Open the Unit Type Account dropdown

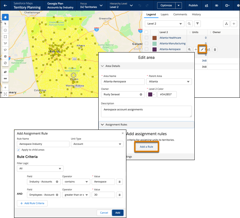pos(97,144)
